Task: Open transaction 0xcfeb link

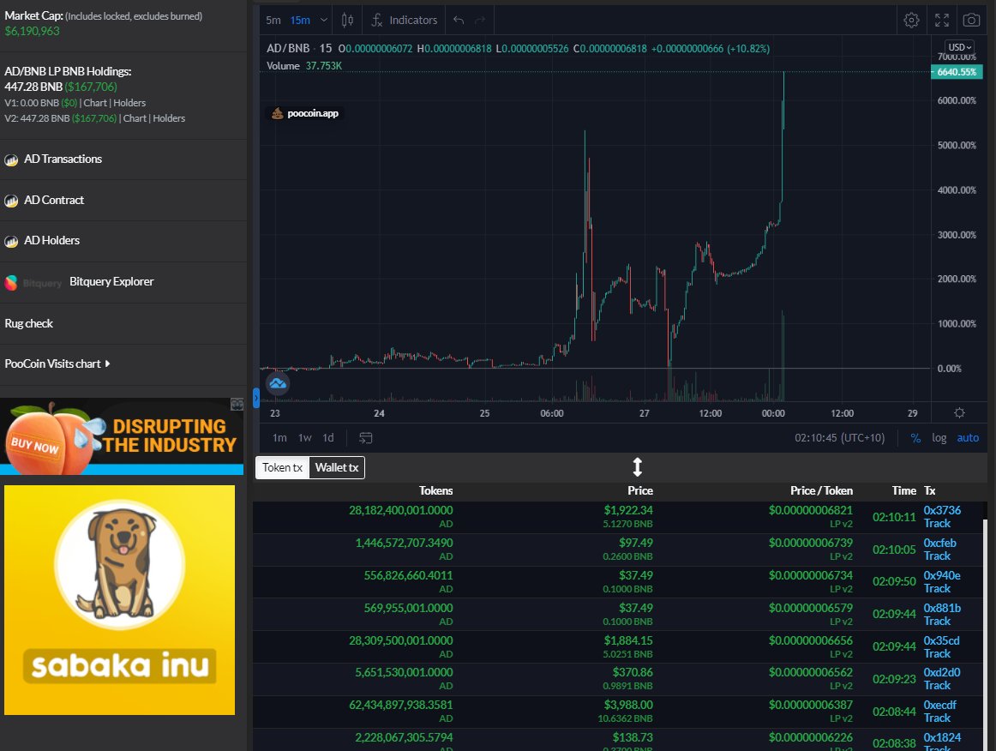Action: click(x=939, y=543)
